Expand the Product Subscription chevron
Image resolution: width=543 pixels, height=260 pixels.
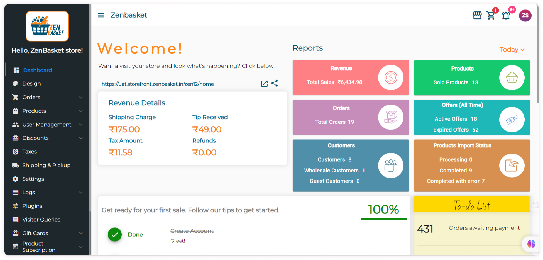(x=81, y=247)
